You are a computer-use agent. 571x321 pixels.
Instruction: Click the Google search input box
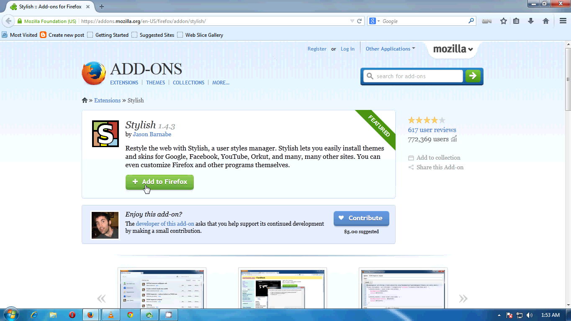coord(424,21)
